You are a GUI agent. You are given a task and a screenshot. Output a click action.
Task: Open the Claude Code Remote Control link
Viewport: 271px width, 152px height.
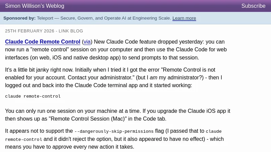click(43, 42)
